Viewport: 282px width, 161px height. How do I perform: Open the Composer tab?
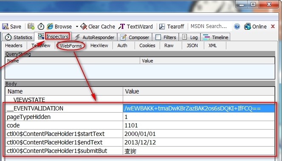click(135, 37)
